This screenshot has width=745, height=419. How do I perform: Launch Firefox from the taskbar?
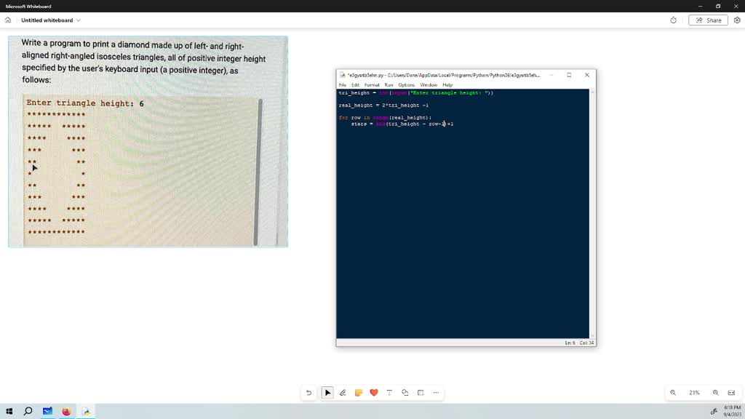pyautogui.click(x=66, y=410)
